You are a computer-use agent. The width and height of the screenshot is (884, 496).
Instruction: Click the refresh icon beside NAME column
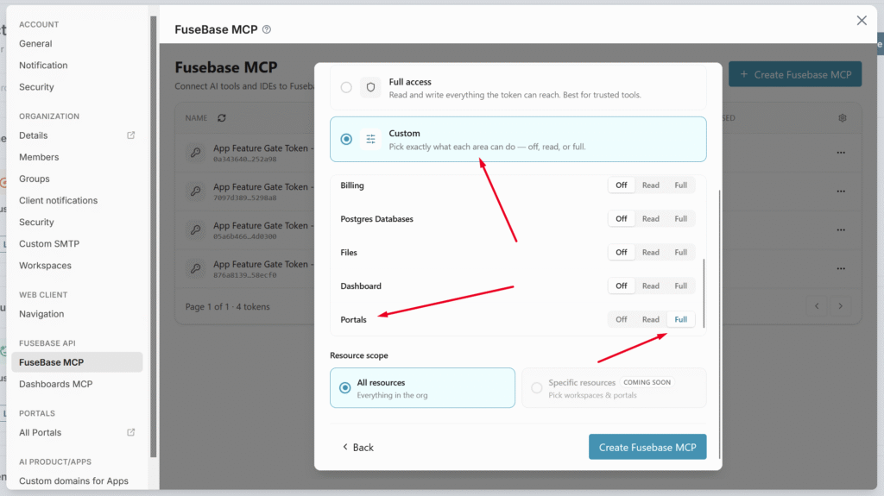222,118
